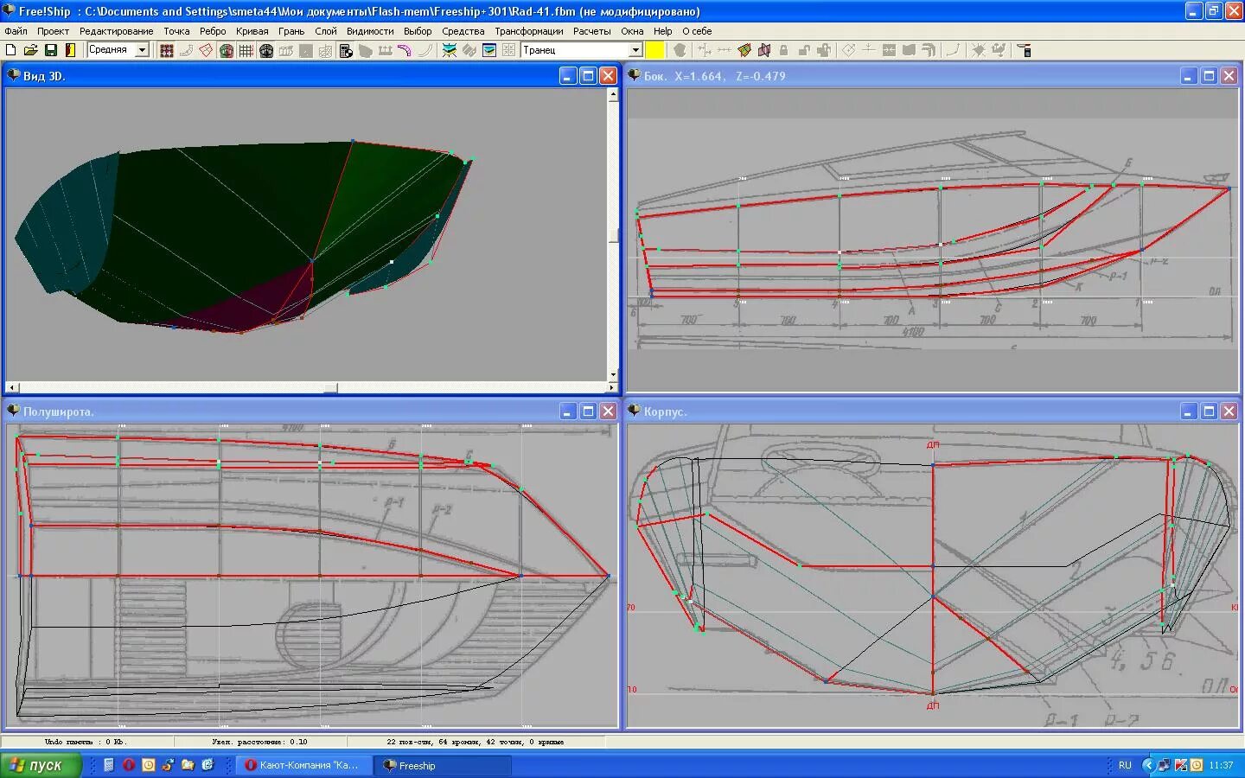1245x778 pixels.
Task: Toggle the dark hull both-sides display icon
Action: [x=265, y=50]
